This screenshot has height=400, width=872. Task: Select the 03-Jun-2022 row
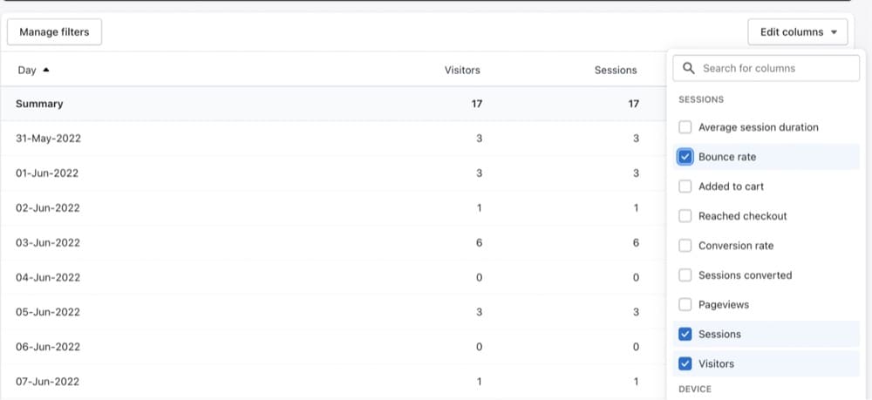pos(48,242)
